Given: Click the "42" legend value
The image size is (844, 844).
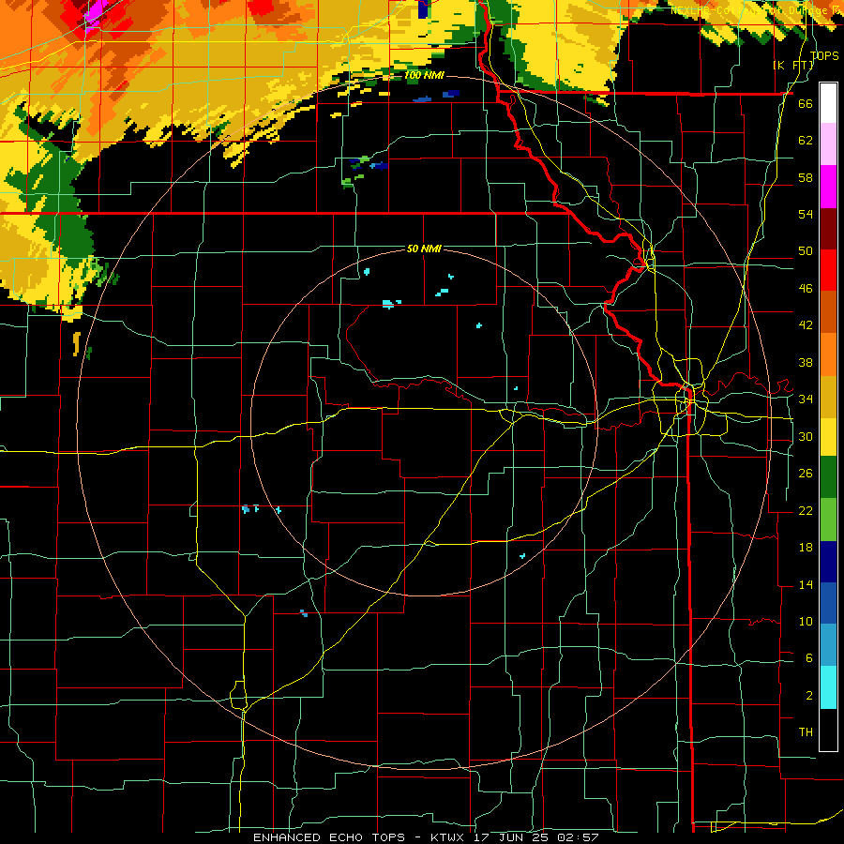Looking at the screenshot, I should (806, 324).
